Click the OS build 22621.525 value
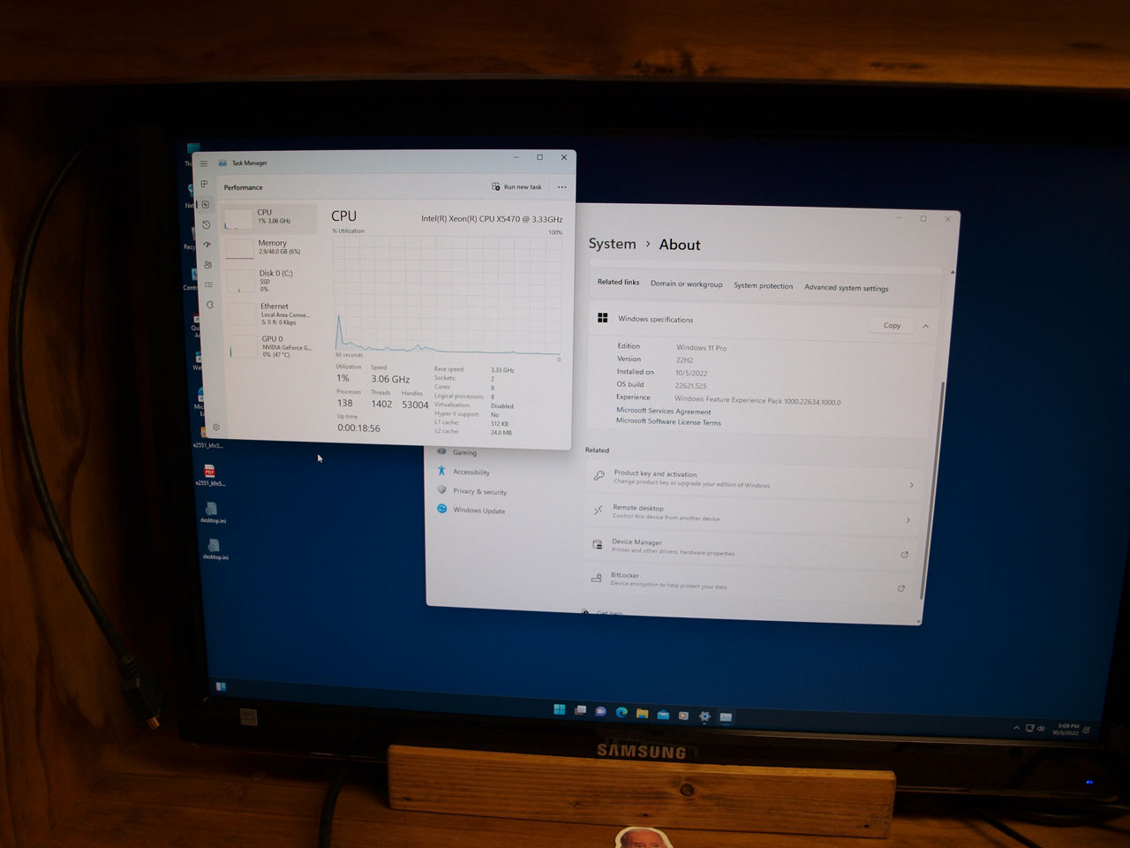This screenshot has height=848, width=1130. point(690,386)
